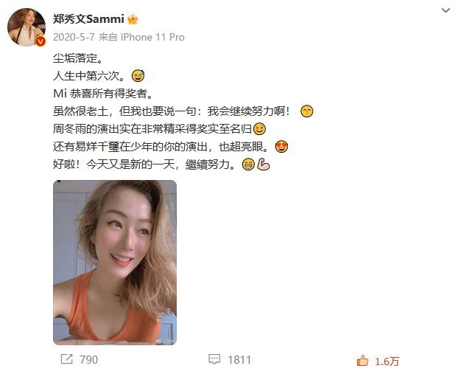The height and width of the screenshot is (374, 461).
Task: Click the 1.6万 likes count
Action: [x=387, y=361]
